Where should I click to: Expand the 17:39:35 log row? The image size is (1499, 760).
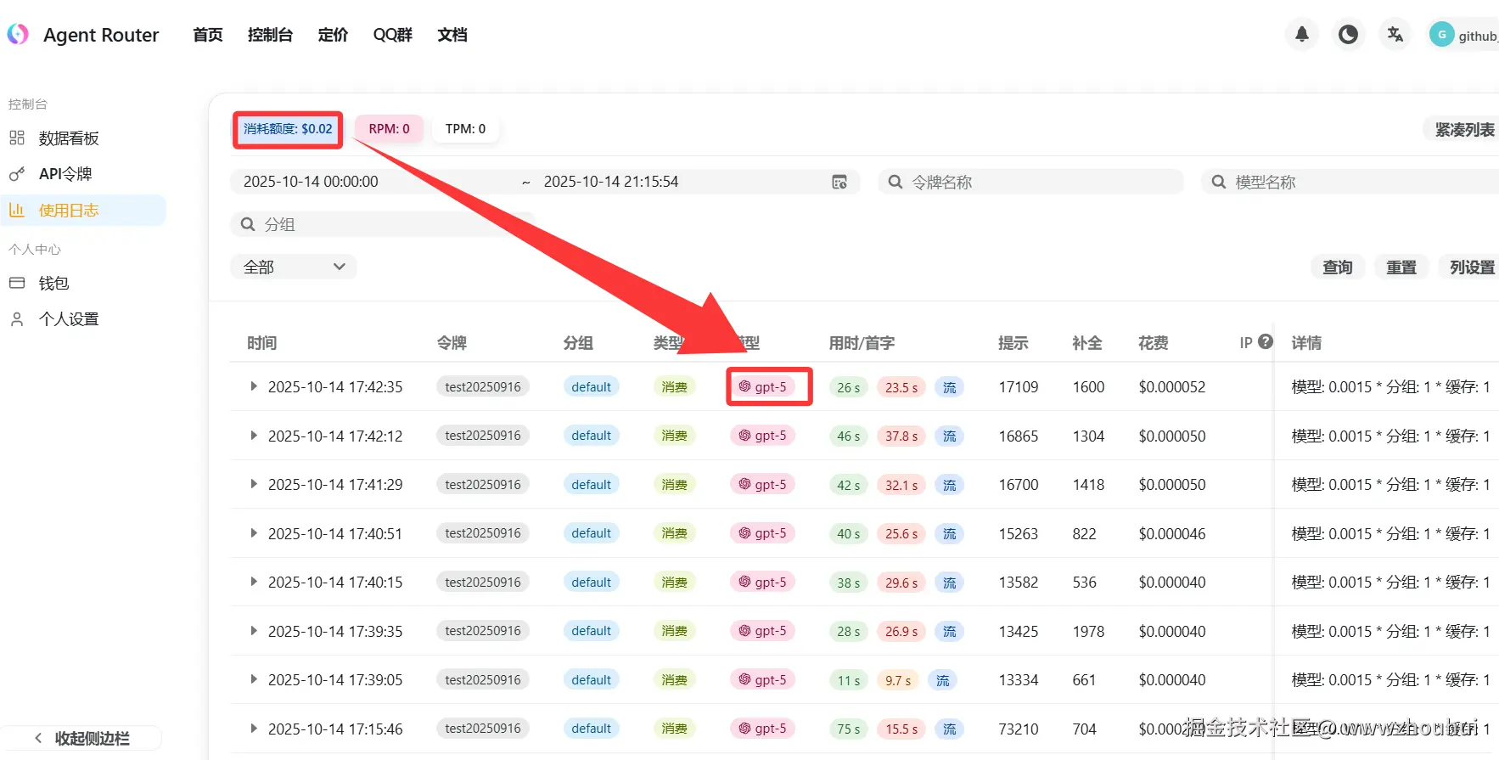tap(253, 631)
